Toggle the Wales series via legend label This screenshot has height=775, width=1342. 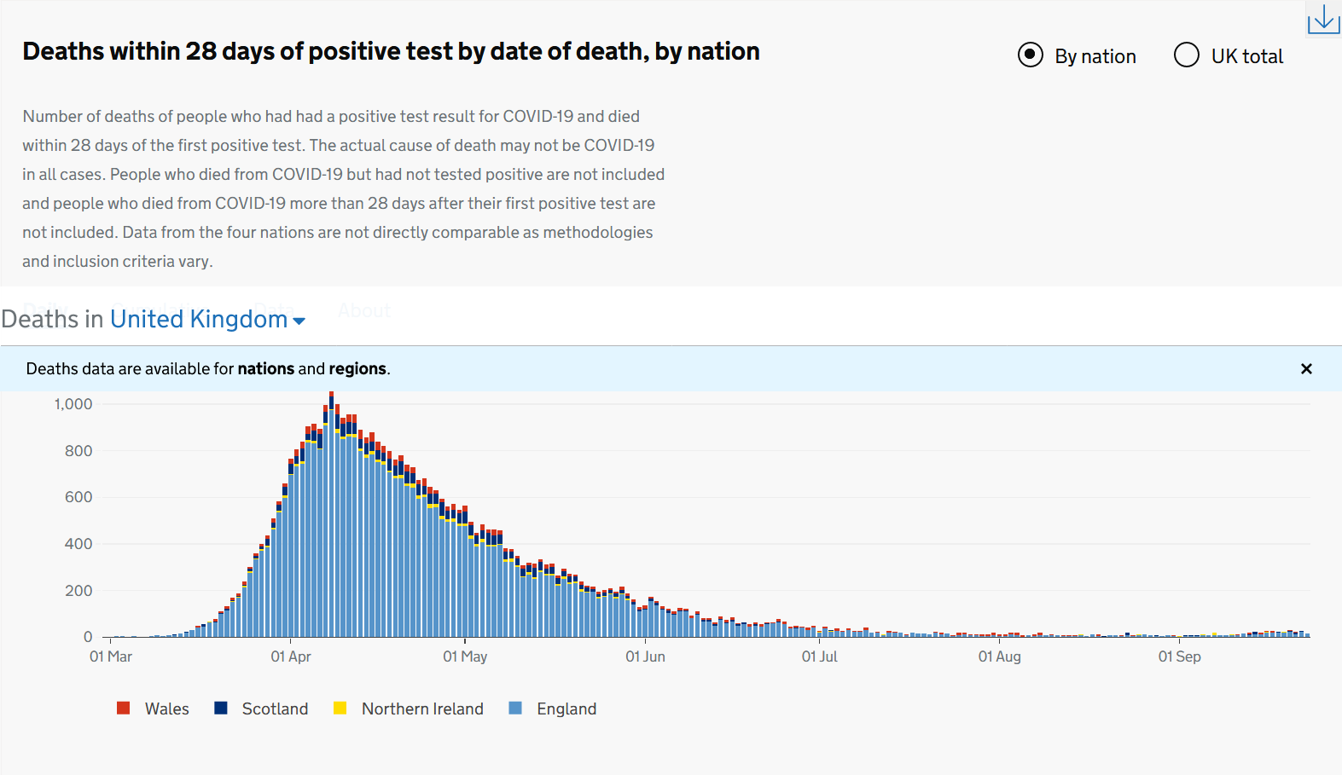166,708
